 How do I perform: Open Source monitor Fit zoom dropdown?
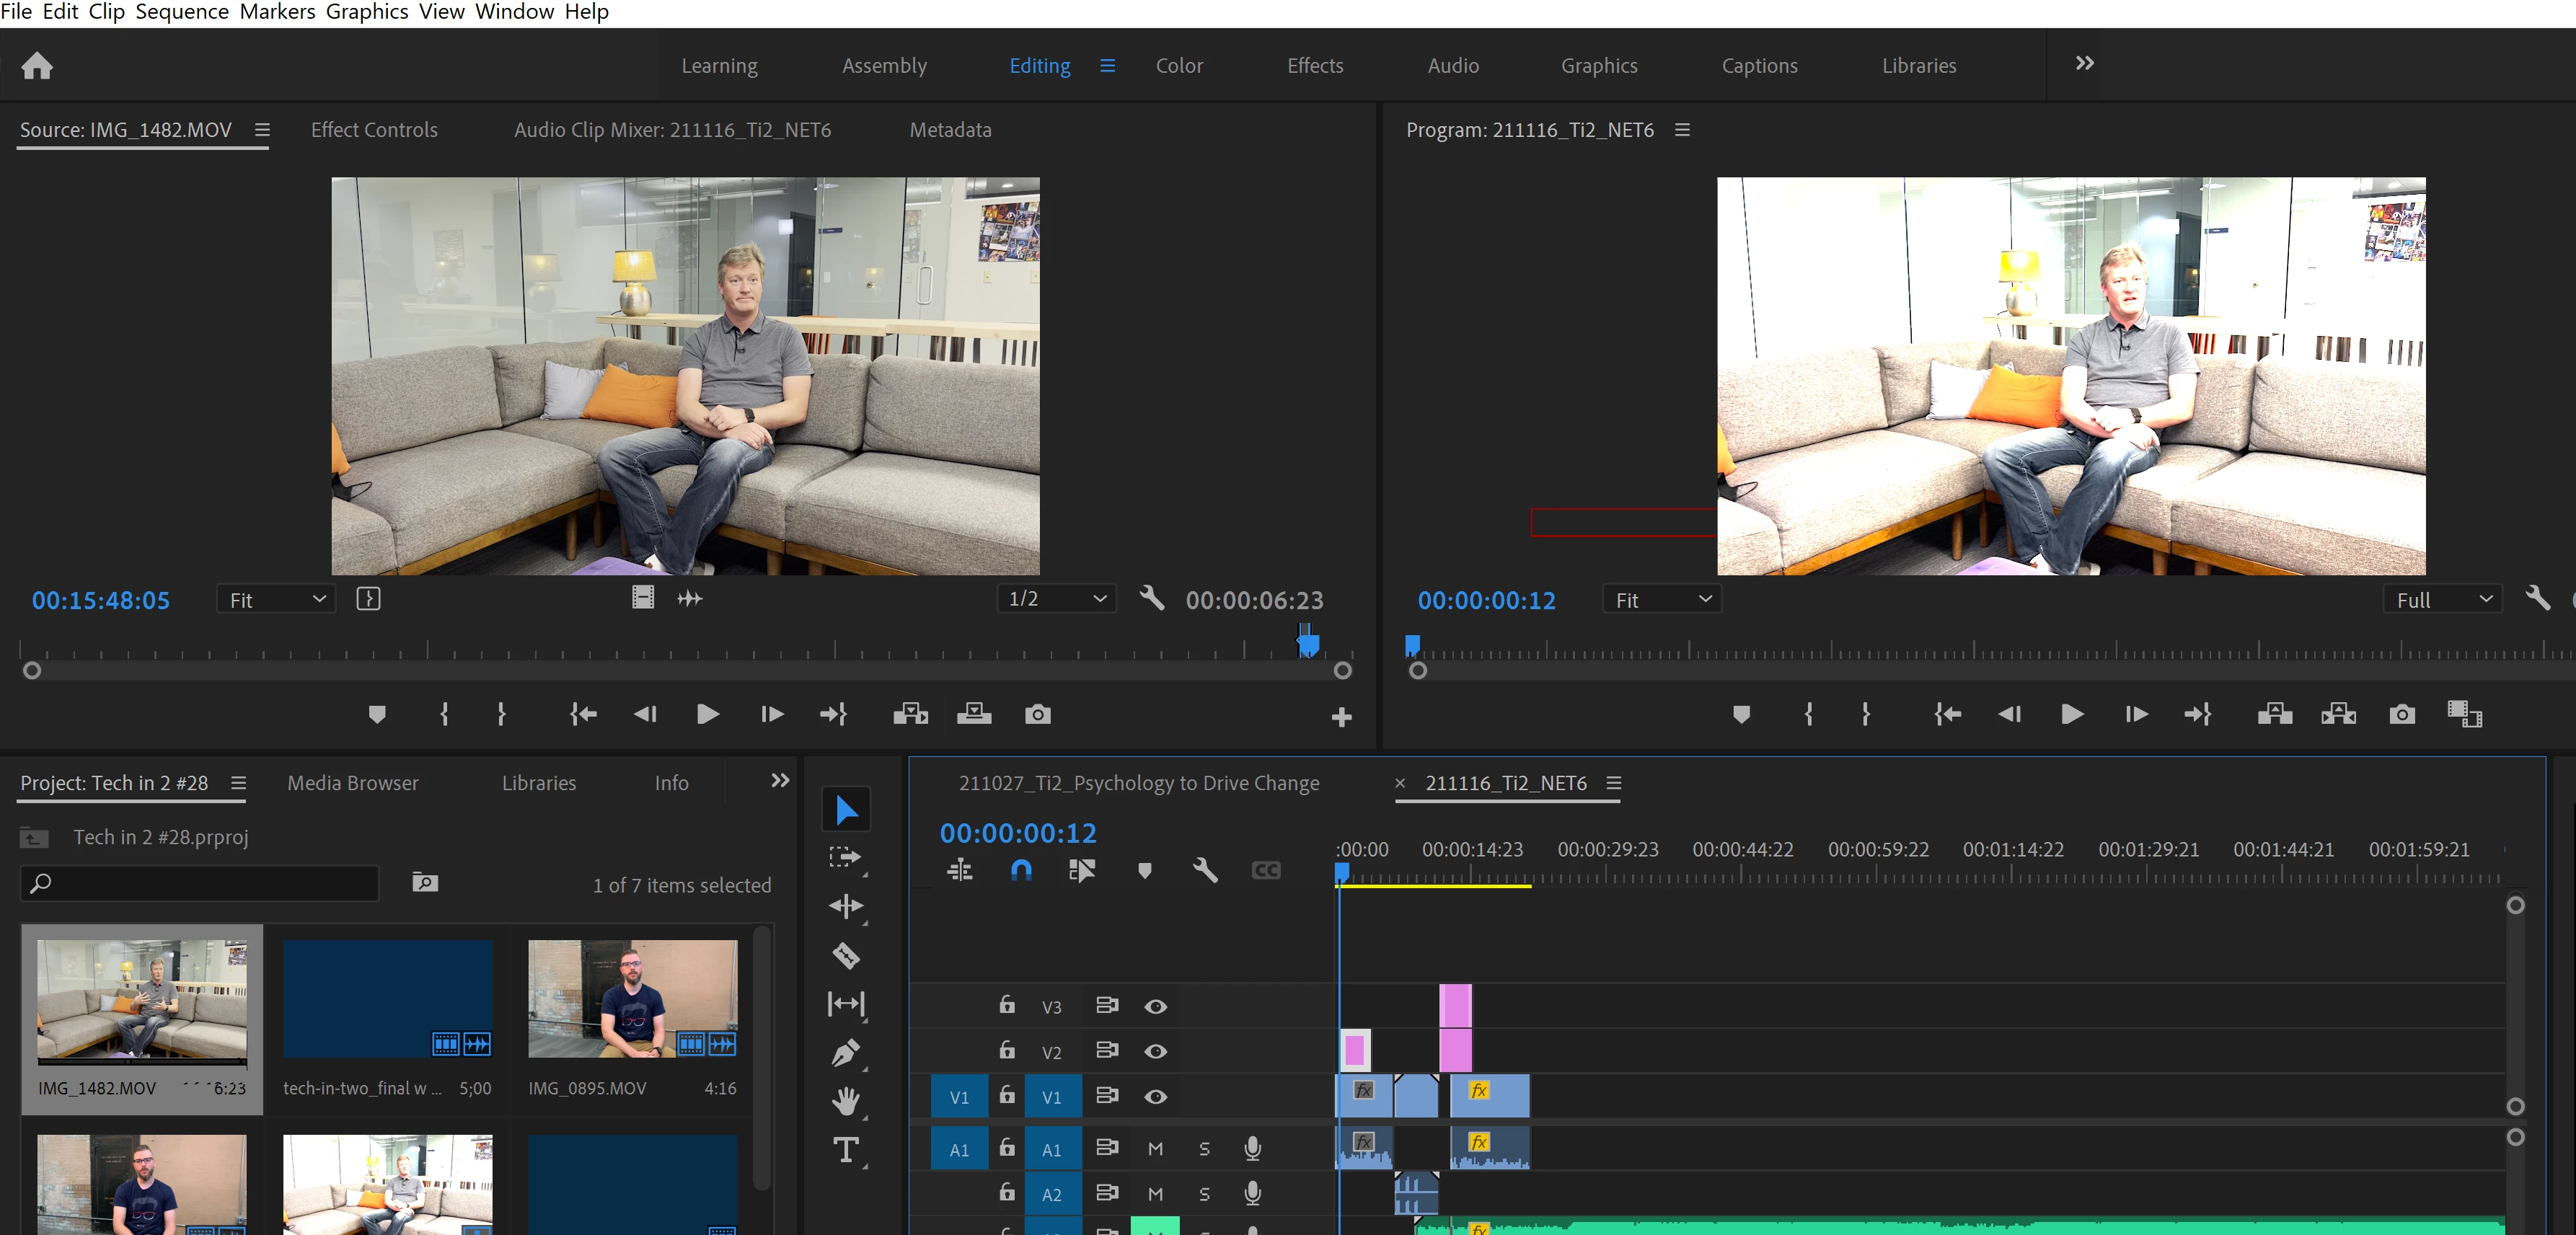click(277, 599)
